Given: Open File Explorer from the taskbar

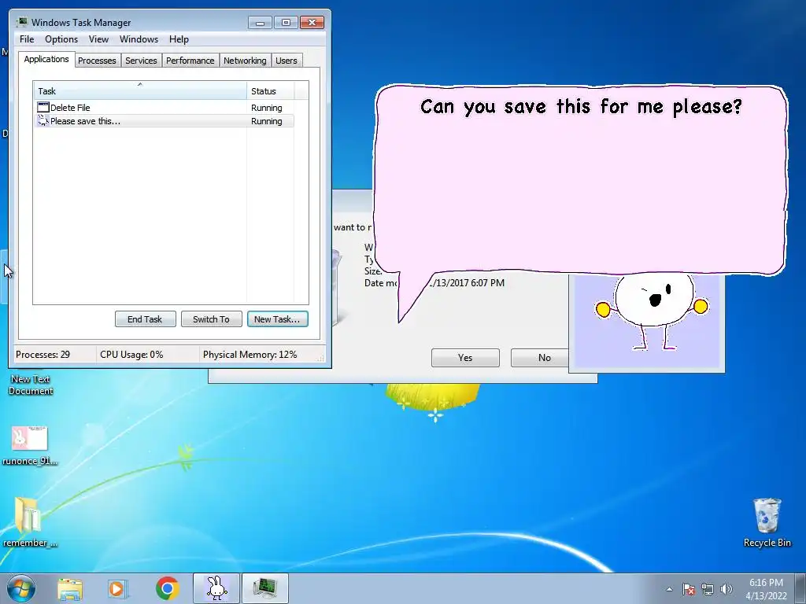Looking at the screenshot, I should pos(70,588).
